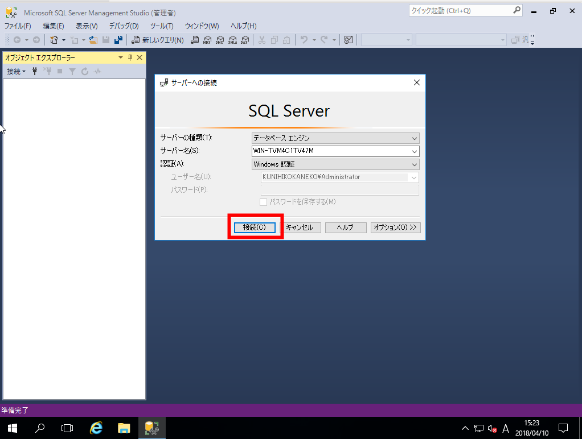Click the オプション(O) >> button
The image size is (582, 439).
pos(395,227)
